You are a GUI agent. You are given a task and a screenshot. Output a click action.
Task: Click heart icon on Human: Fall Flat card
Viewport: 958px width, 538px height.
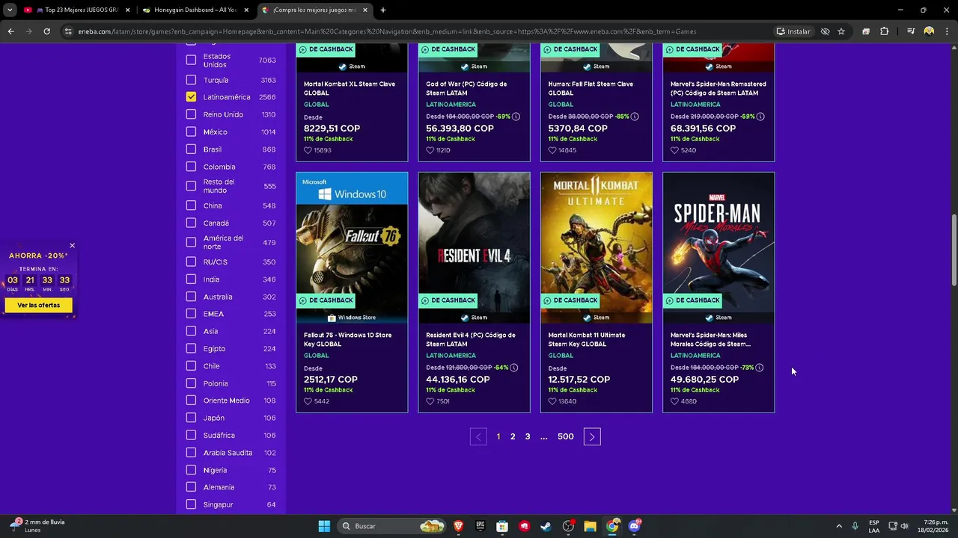(x=552, y=150)
